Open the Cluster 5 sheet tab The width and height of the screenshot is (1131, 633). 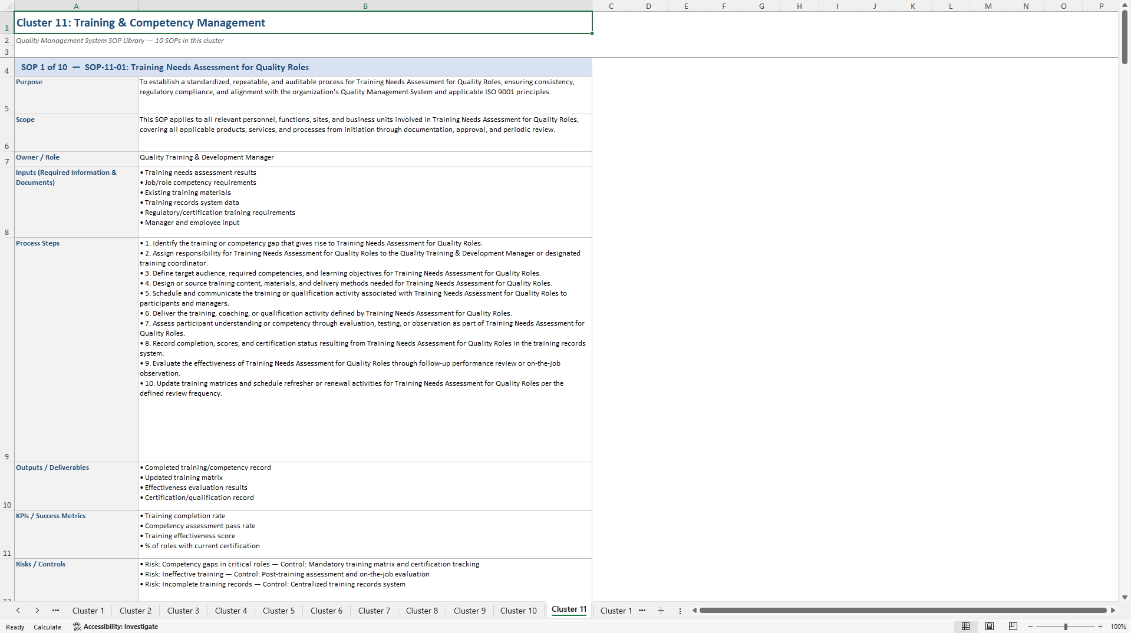279,611
